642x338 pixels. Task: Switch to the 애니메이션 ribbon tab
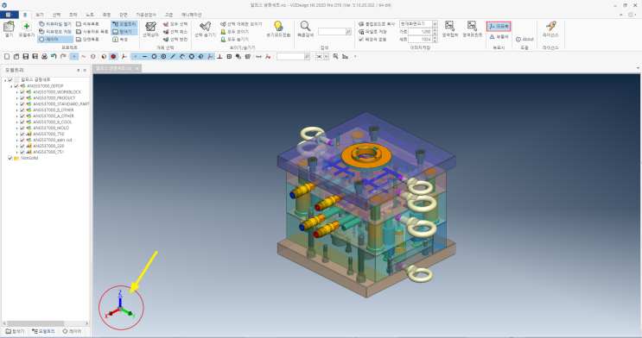pyautogui.click(x=191, y=15)
